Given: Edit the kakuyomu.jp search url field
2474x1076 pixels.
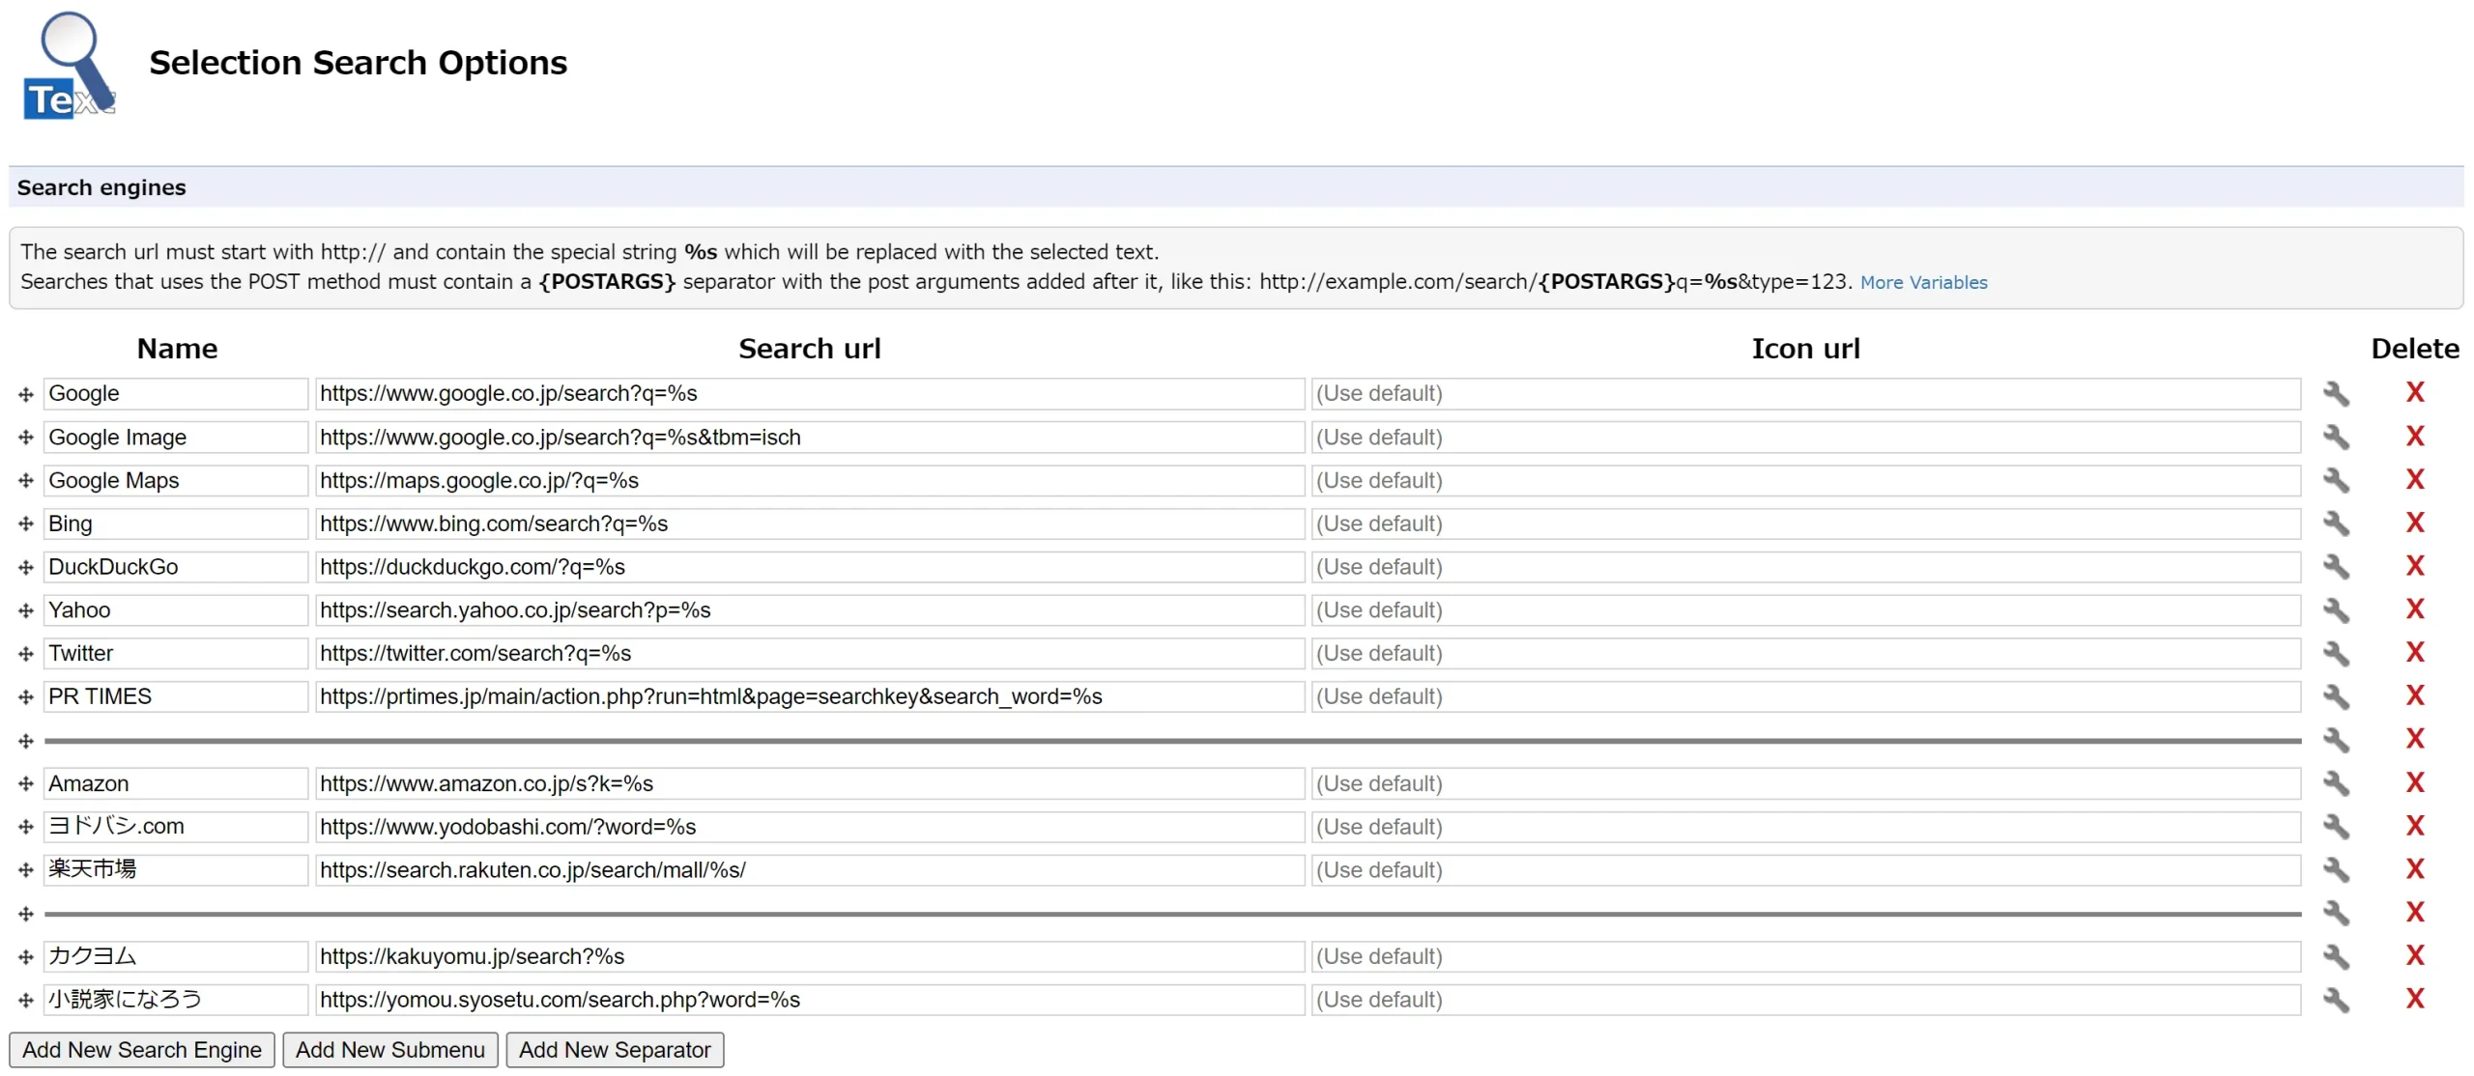Looking at the screenshot, I should click(810, 956).
